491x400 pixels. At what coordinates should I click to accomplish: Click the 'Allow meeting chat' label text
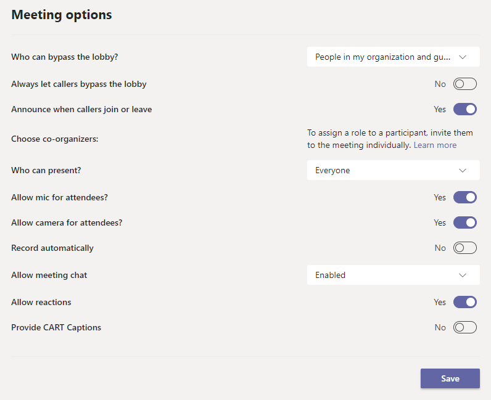pyautogui.click(x=49, y=275)
